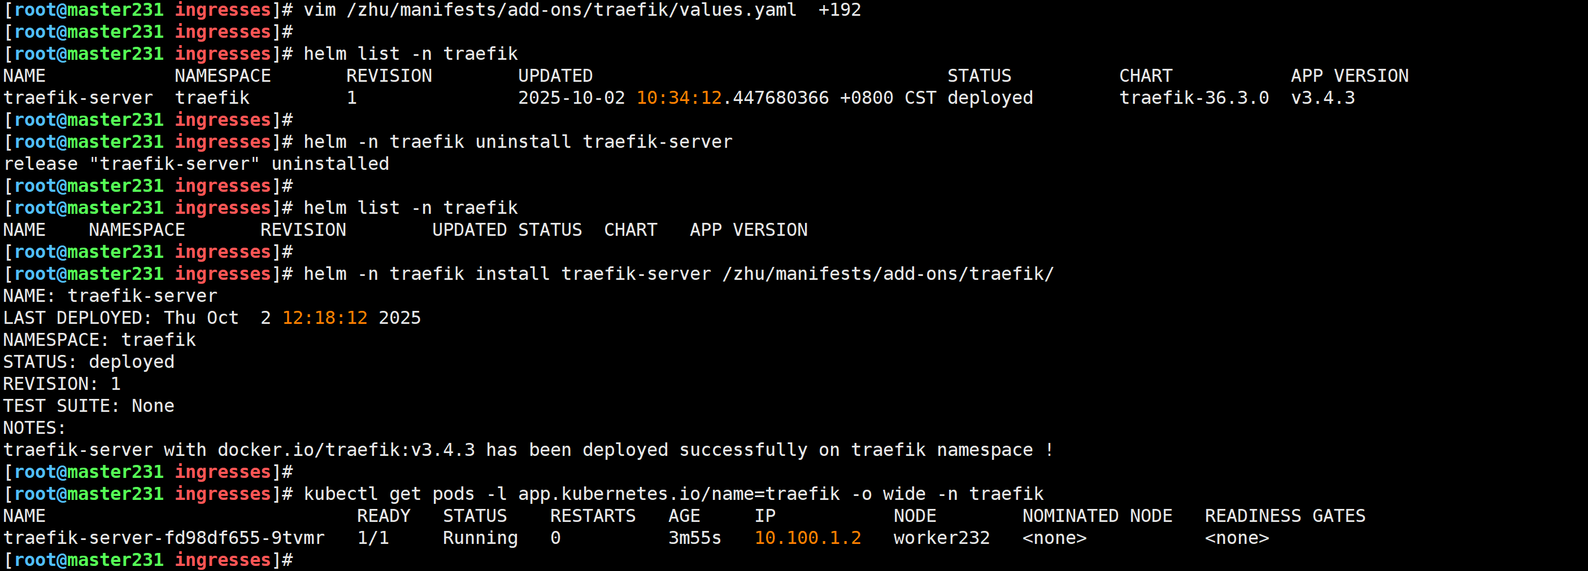Click the '3m55s' age value
This screenshot has width=1588, height=571.
click(x=695, y=538)
